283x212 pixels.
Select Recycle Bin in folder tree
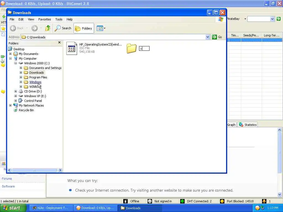point(26,110)
